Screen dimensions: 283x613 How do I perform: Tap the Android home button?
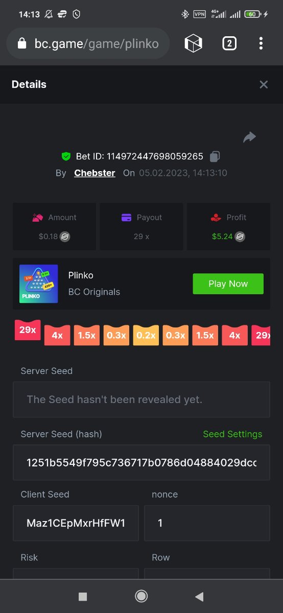point(141,596)
